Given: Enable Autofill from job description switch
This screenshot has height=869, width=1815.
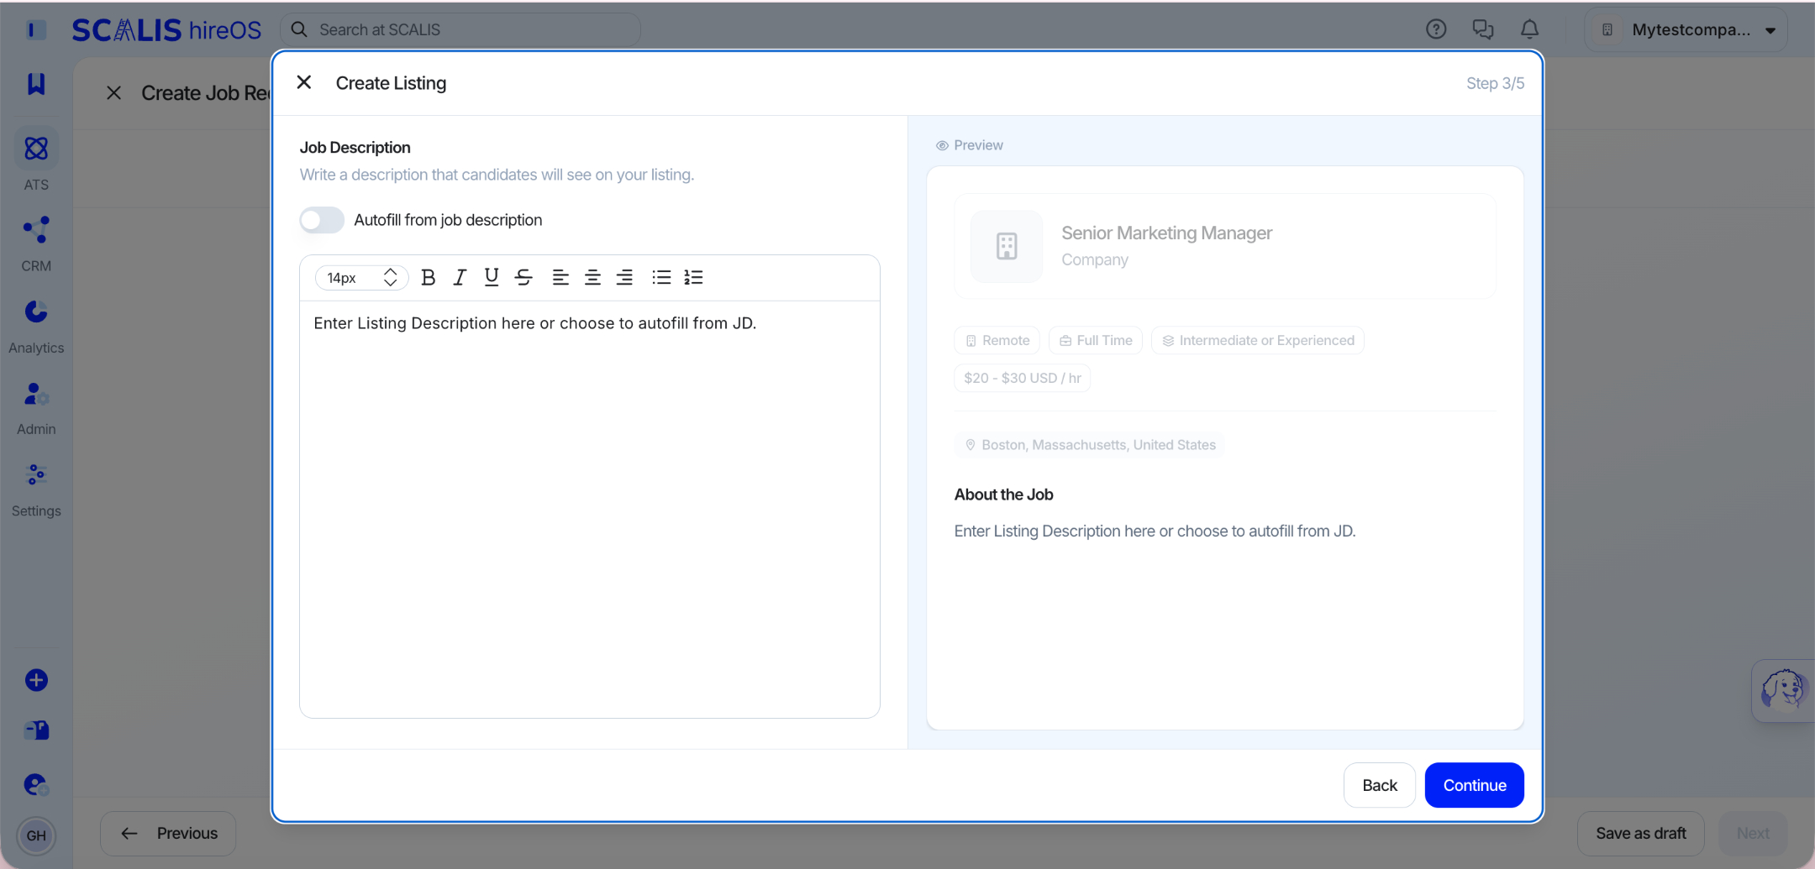Looking at the screenshot, I should point(322,220).
